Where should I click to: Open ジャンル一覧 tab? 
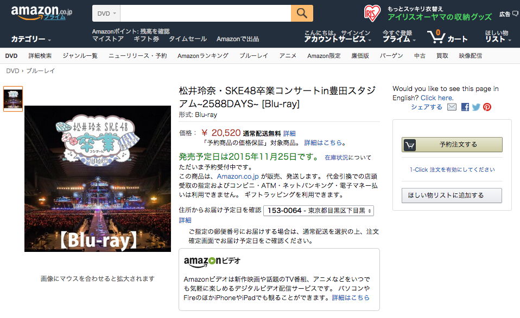click(80, 56)
